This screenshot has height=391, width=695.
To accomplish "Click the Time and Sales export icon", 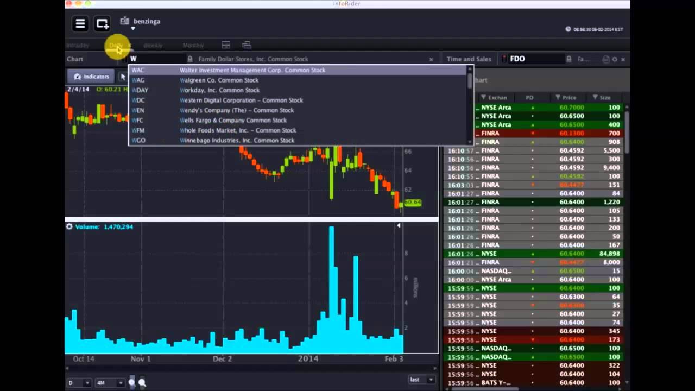I will pos(606,59).
